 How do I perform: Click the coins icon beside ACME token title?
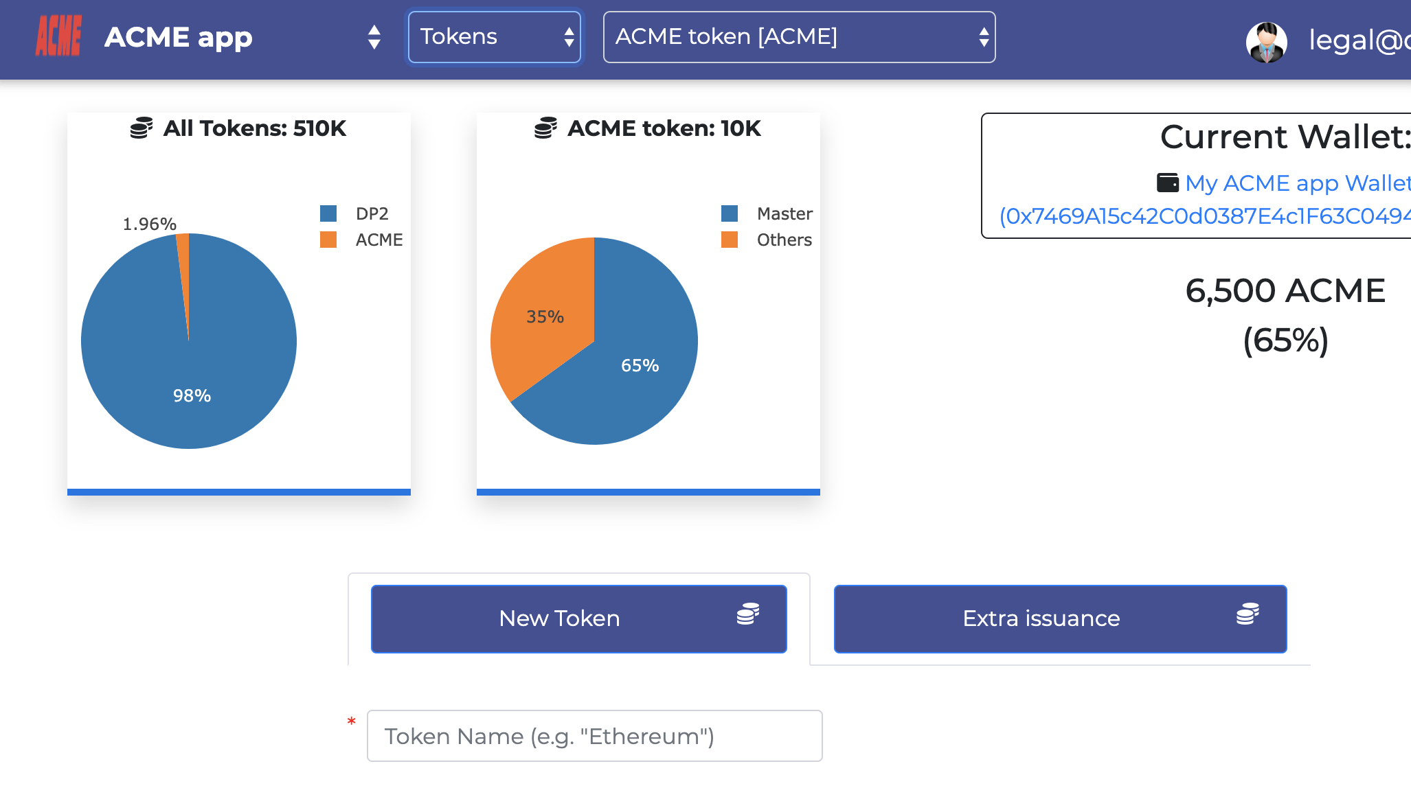tap(546, 128)
